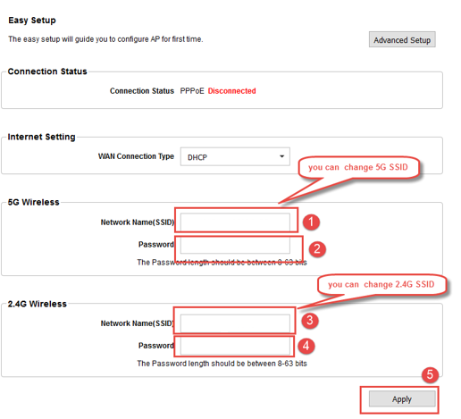Click the red circle numbered 3
The height and width of the screenshot is (419, 461).
point(310,321)
